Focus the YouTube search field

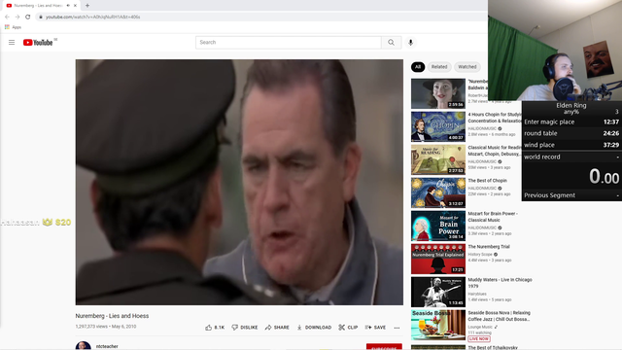[x=289, y=43]
